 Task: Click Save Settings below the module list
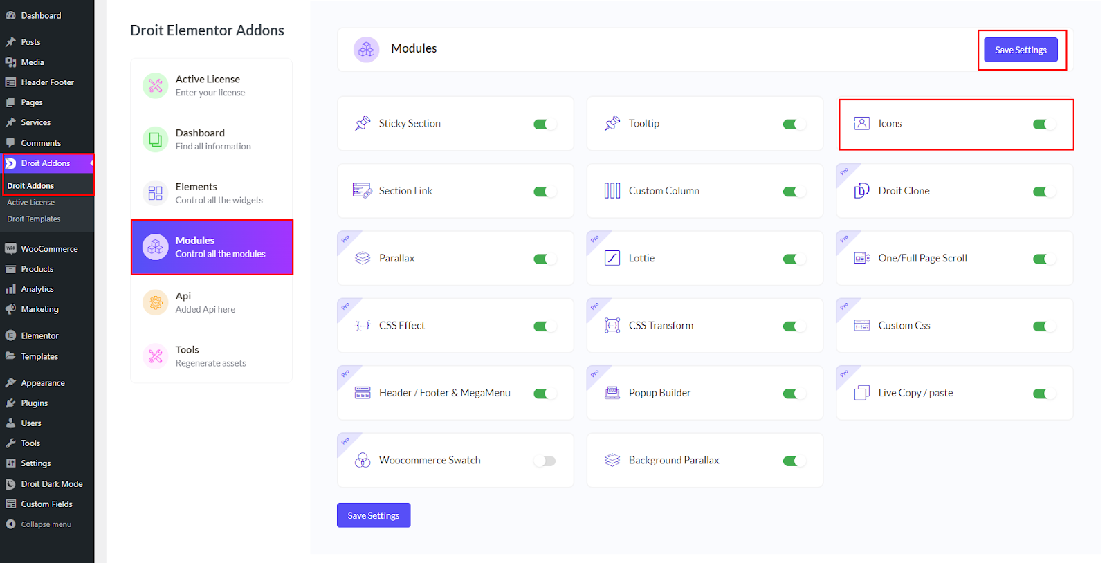tap(374, 515)
